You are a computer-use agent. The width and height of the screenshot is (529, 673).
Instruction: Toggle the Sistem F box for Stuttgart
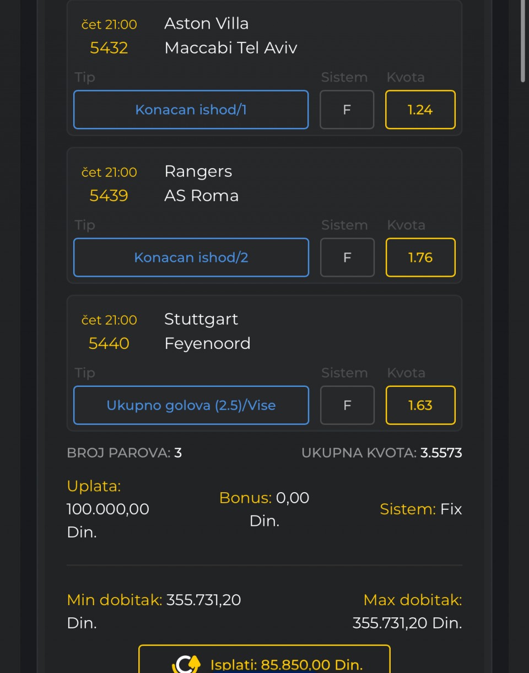tap(347, 405)
